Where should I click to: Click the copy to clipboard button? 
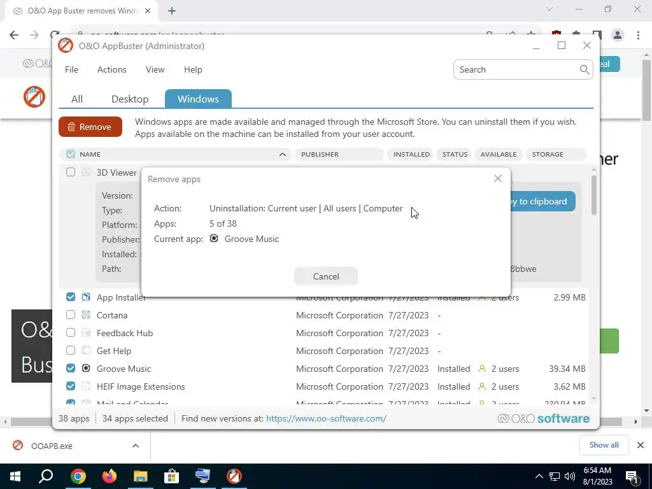click(x=542, y=202)
